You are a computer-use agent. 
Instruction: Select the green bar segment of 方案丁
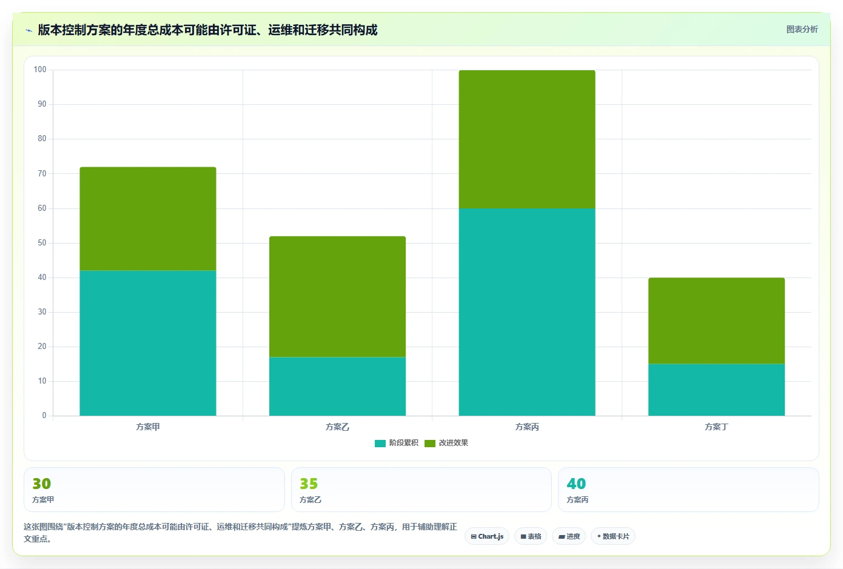tap(716, 321)
